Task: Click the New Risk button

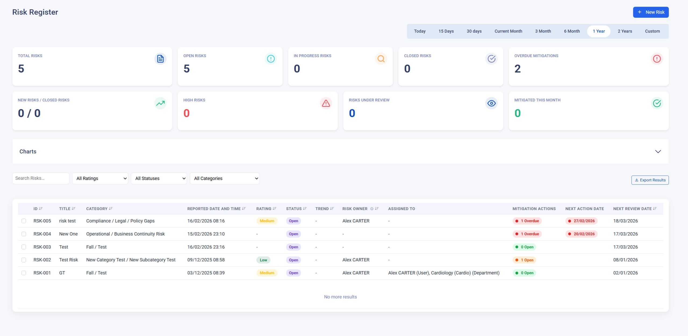Action: click(x=651, y=12)
